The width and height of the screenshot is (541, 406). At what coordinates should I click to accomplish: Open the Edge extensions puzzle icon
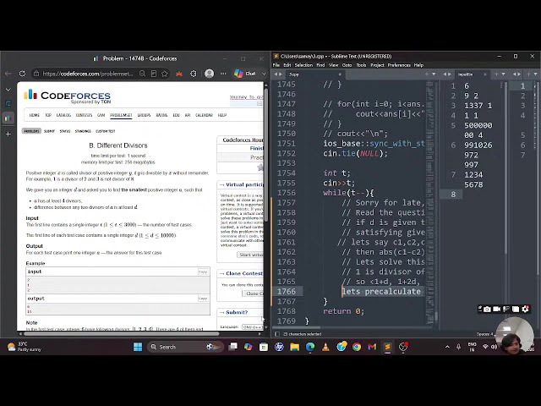click(194, 74)
